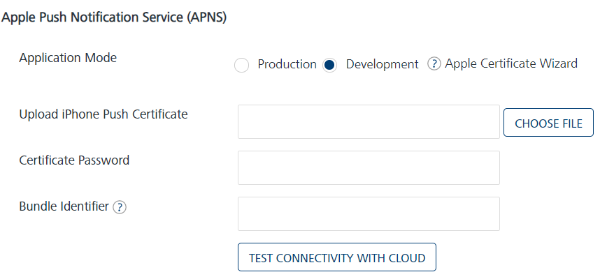The image size is (600, 279).
Task: Click the Certificate Password label text
Action: (x=74, y=160)
